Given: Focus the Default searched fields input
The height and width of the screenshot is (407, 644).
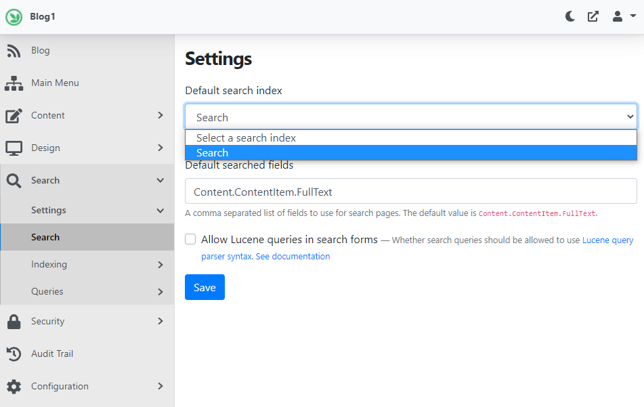Looking at the screenshot, I should [411, 191].
